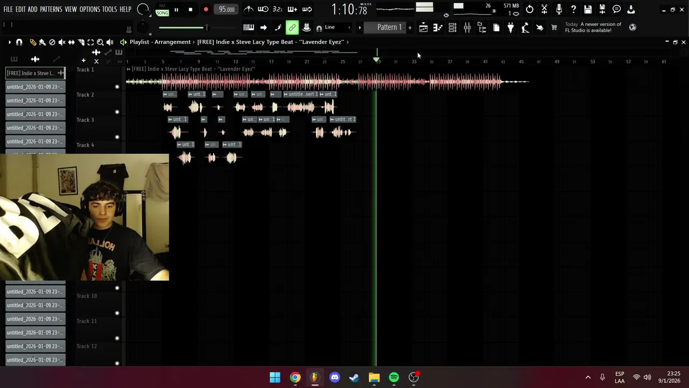The width and height of the screenshot is (689, 388).
Task: Select the Select (marquee) tool
Action: coord(90,42)
